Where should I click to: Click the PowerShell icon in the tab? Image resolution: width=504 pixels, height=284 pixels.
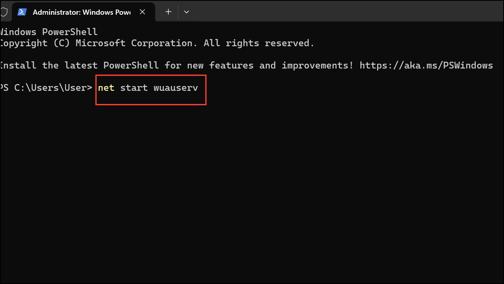pyautogui.click(x=22, y=12)
